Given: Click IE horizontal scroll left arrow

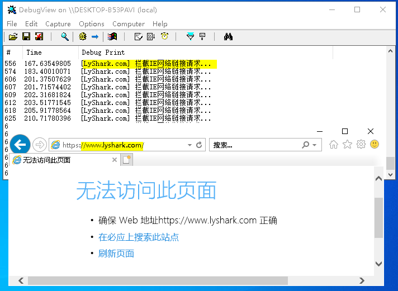Looking at the screenshot, I should click(21, 280).
